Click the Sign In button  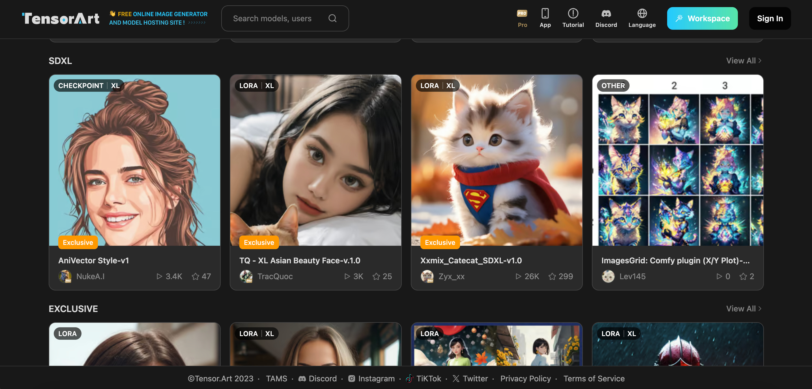pos(770,18)
